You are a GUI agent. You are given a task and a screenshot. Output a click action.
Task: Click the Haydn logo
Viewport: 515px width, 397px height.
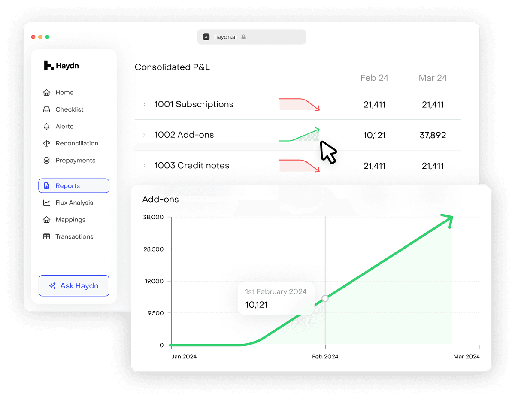pos(61,66)
